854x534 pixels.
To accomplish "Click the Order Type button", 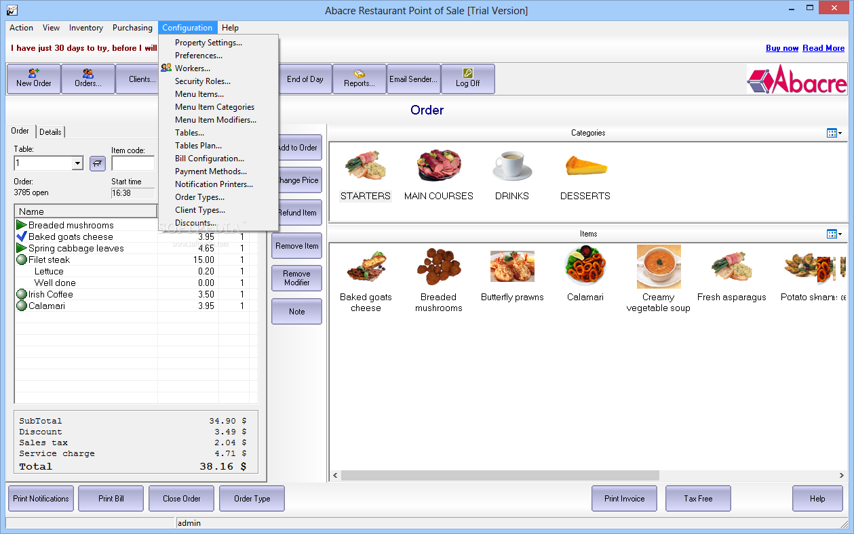I will pyautogui.click(x=252, y=499).
